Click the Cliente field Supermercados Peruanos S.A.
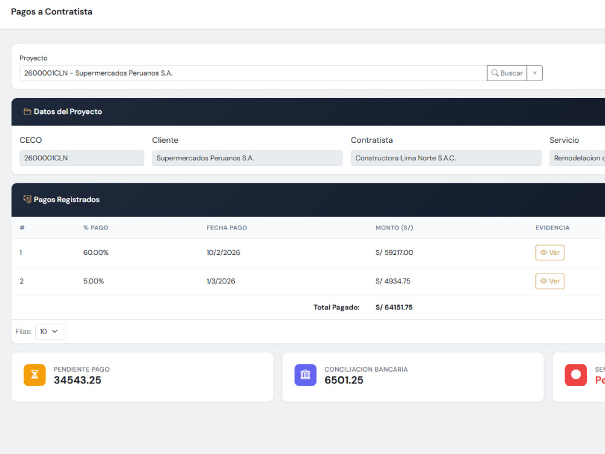Image resolution: width=605 pixels, height=454 pixels. 247,158
